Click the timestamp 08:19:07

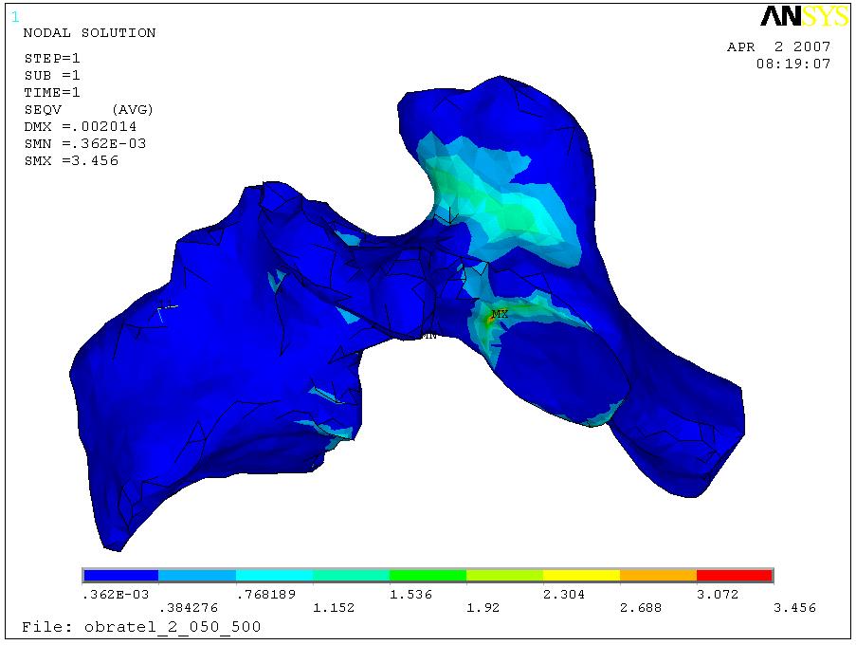coord(793,64)
